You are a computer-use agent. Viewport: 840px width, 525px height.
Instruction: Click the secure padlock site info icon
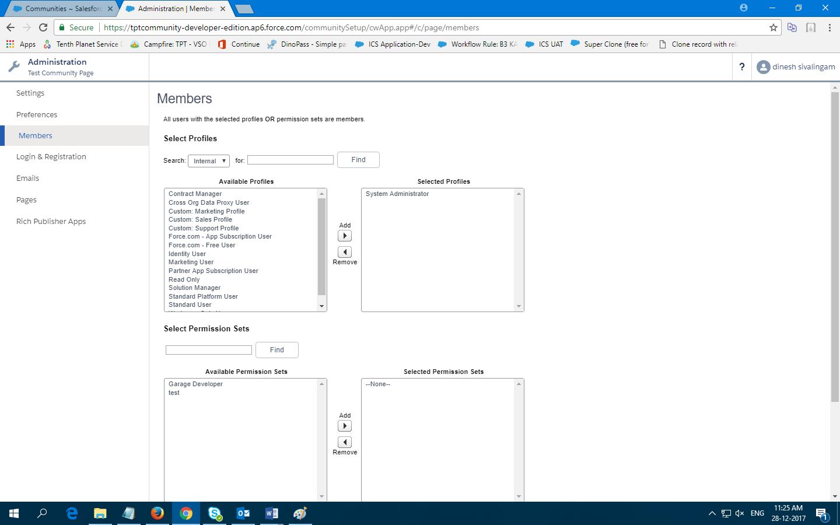62,27
